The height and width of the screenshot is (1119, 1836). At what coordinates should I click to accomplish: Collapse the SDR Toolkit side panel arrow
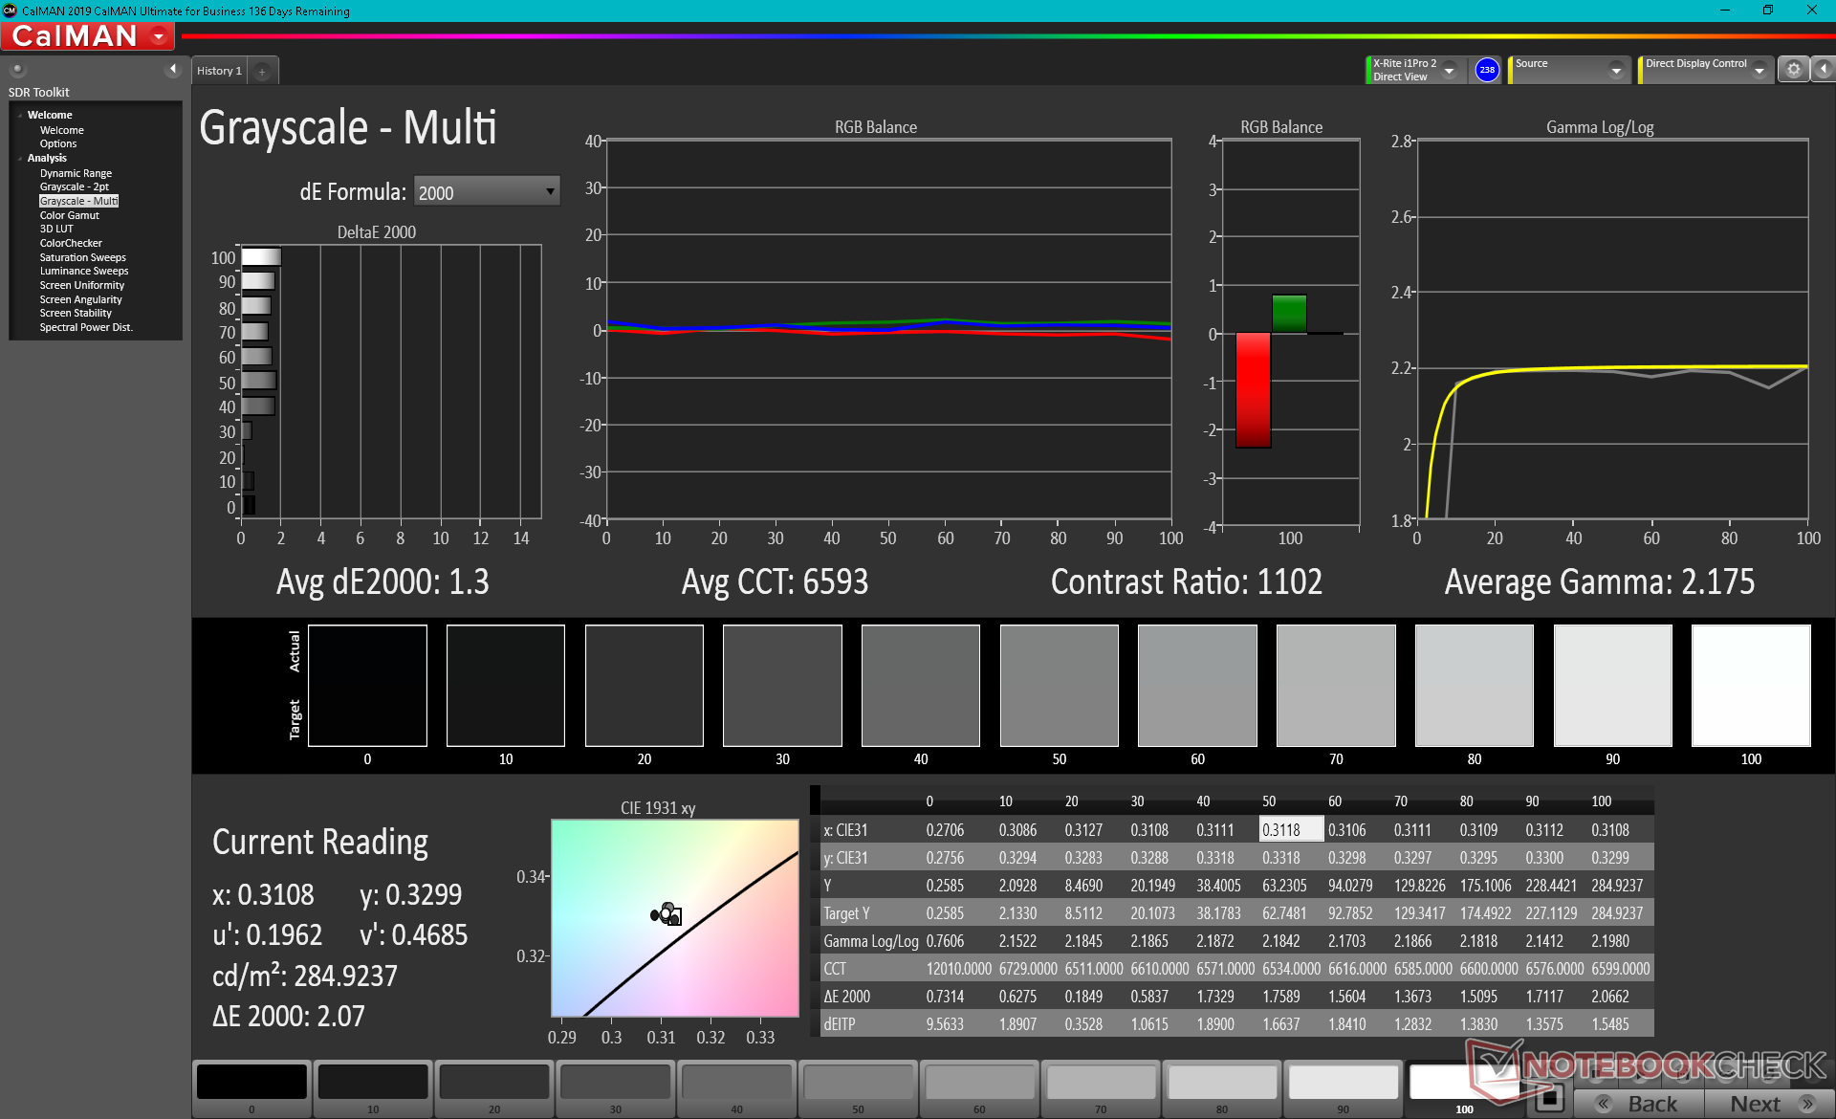pyautogui.click(x=173, y=69)
